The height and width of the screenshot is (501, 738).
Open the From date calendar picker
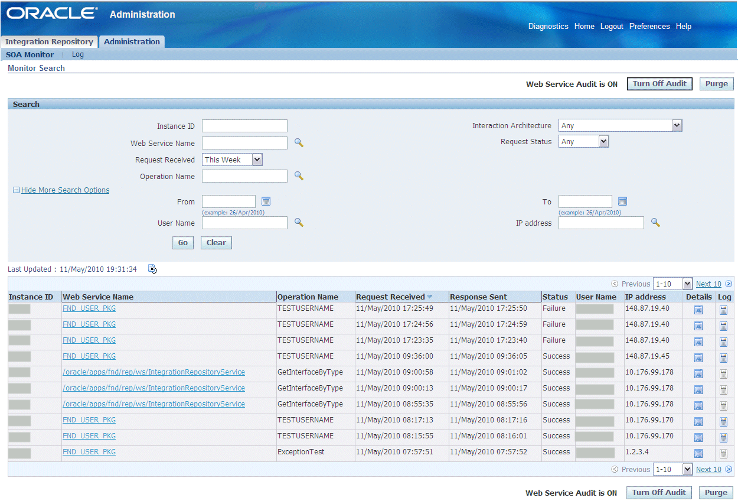click(x=266, y=201)
